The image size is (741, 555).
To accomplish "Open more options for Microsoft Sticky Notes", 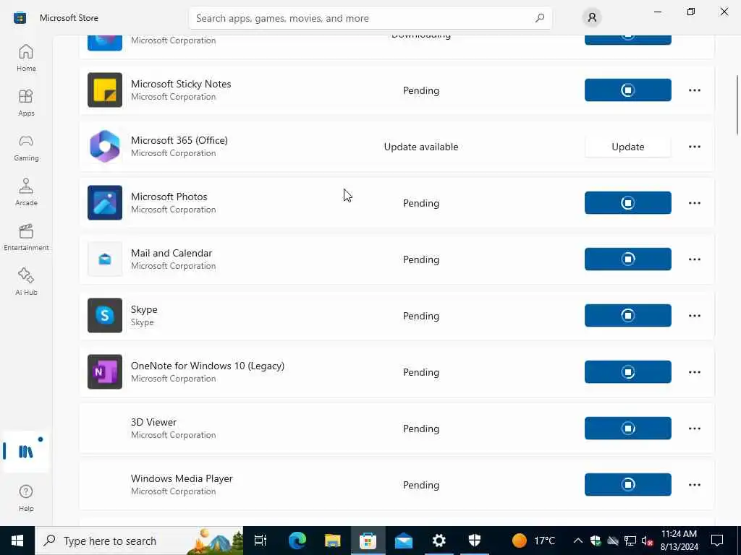I will [x=694, y=90].
